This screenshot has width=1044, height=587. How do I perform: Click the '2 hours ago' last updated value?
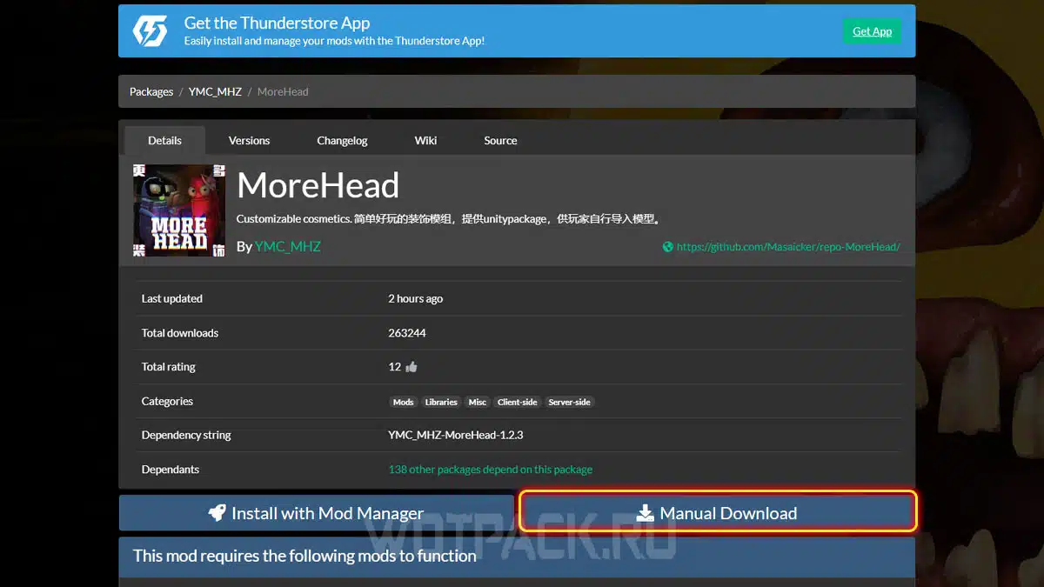[x=416, y=298]
